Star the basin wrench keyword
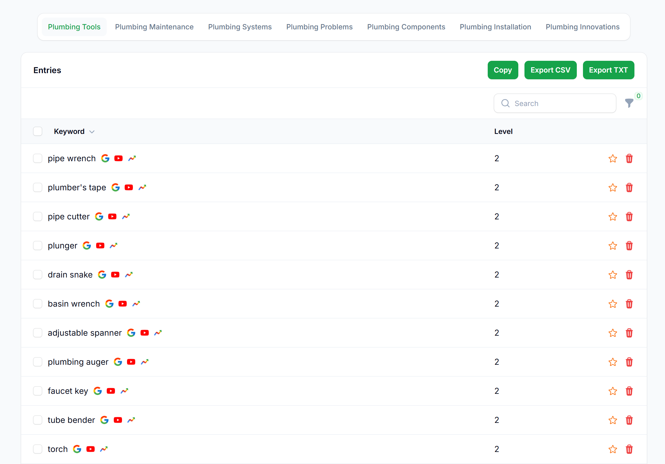 point(613,304)
